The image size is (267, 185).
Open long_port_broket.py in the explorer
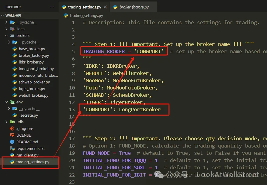point(36,69)
